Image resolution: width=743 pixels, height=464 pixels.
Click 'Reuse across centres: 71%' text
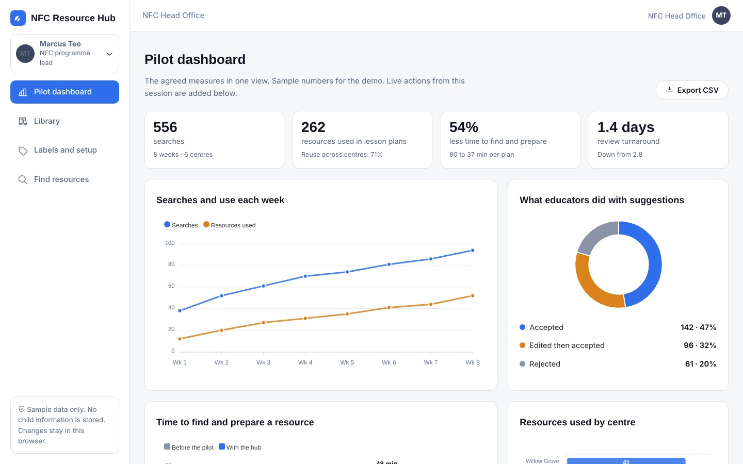tap(342, 155)
